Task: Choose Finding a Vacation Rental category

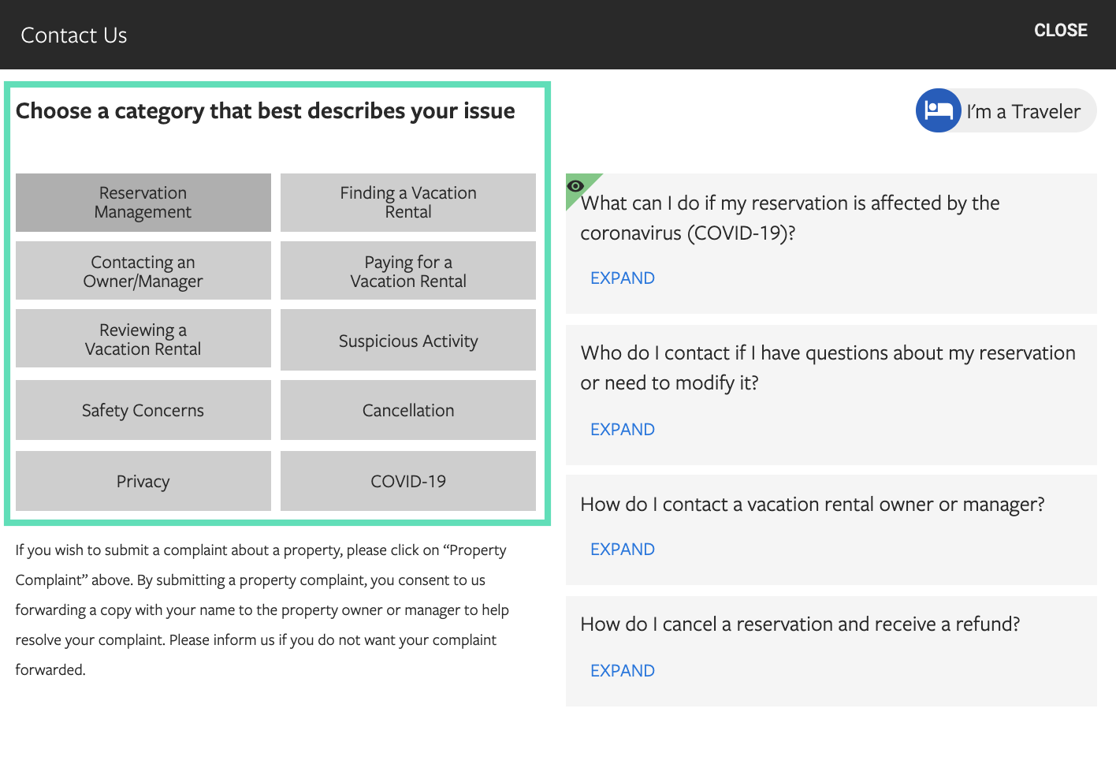Action: [408, 203]
